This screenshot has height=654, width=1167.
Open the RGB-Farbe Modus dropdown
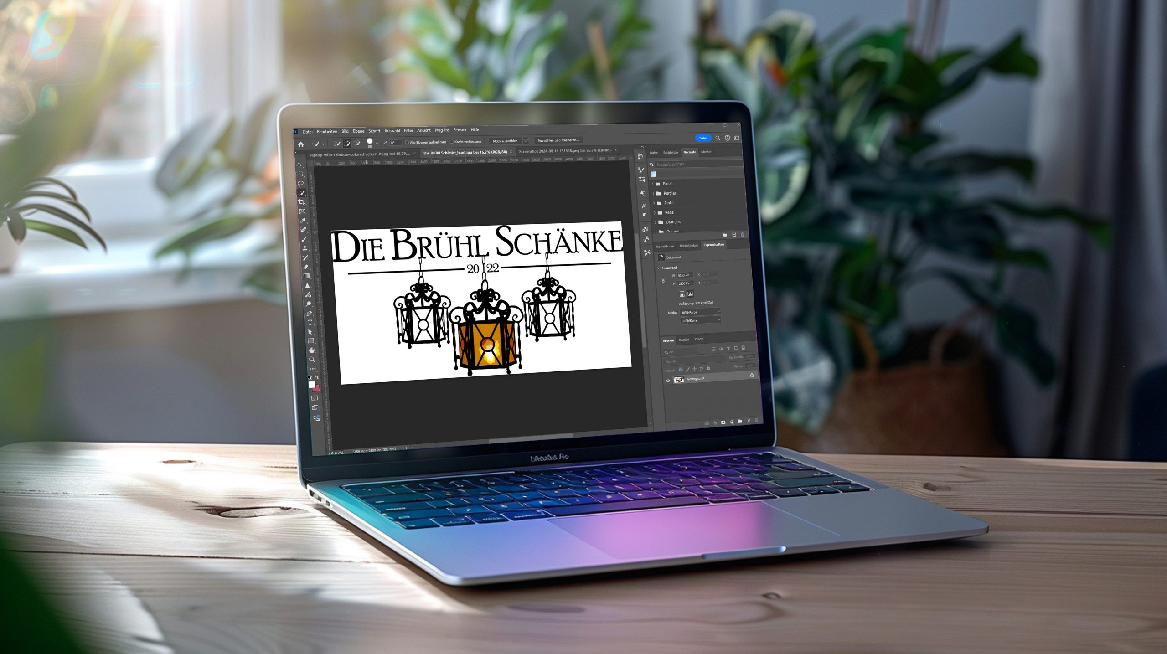701,312
